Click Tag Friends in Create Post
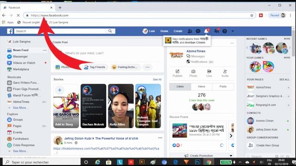This screenshot has height=166, width=296. click(94, 67)
